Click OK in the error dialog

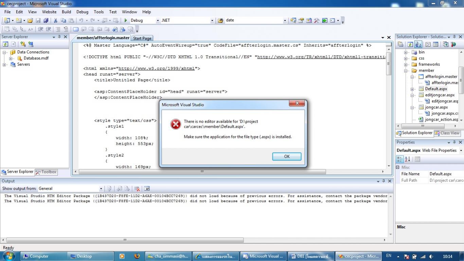[x=287, y=156]
